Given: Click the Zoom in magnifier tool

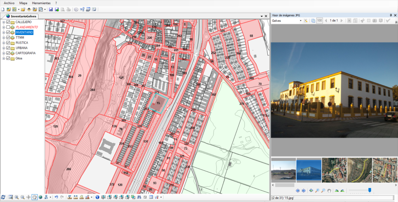Looking at the screenshot, I should [17, 197].
